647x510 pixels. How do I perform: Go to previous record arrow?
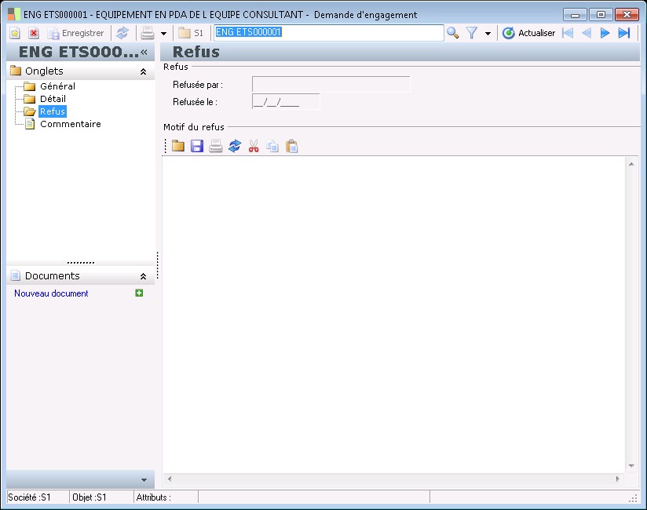click(587, 33)
